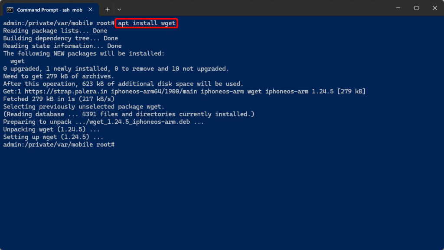Click the Reading package lists Done line
Screen dimensions: 444x250
click(x=55, y=31)
